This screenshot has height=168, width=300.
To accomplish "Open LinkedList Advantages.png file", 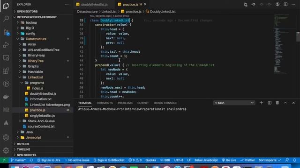I will 50,105.
